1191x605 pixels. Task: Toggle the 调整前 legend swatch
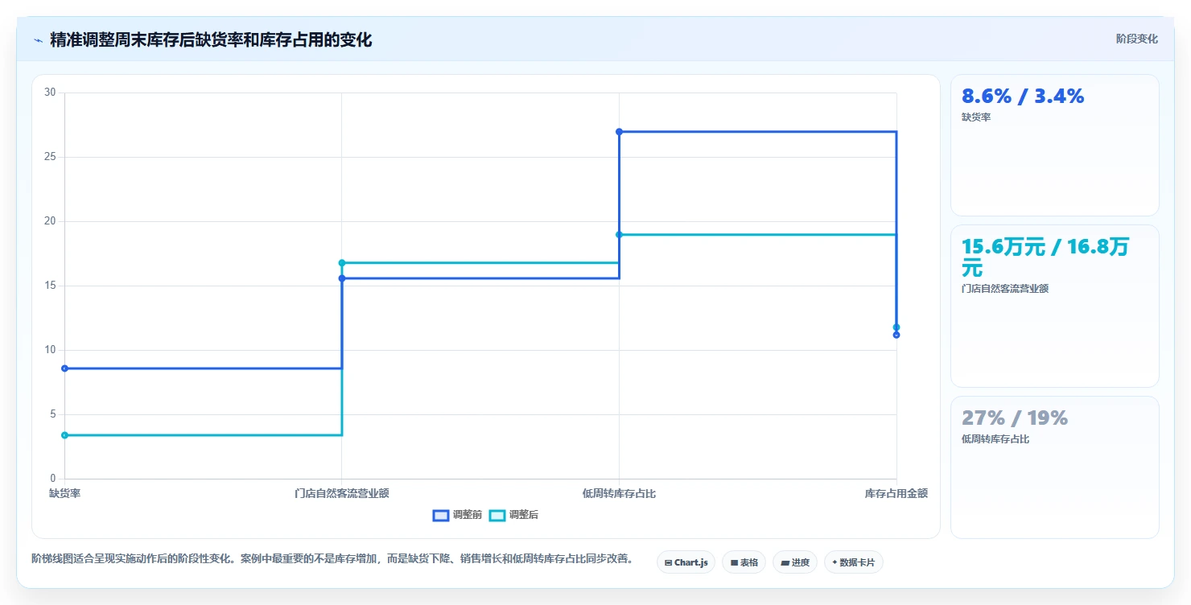click(x=440, y=515)
